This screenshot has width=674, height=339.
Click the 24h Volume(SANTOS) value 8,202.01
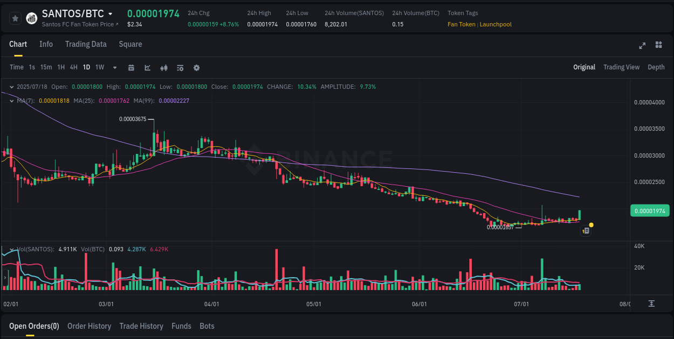click(336, 24)
